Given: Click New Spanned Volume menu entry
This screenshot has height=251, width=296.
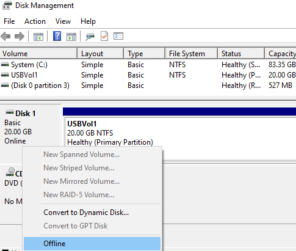Looking at the screenshot, I should coord(92,155).
